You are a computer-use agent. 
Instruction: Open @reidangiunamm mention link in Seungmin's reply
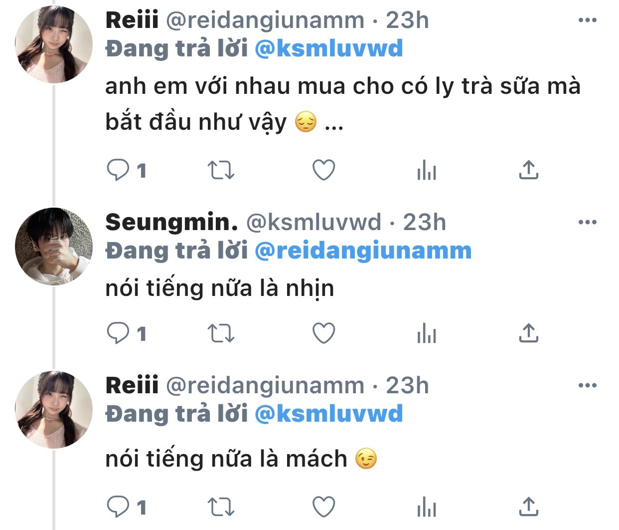coord(363,251)
